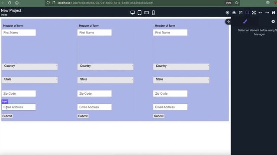Select Email Address field in third form
This screenshot has width=277, height=155.
[x=170, y=107]
